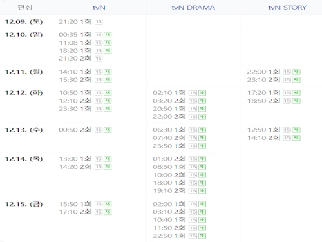
Task: Select the 22:00 2회 tvN DRAMA entry
Action: point(169,116)
